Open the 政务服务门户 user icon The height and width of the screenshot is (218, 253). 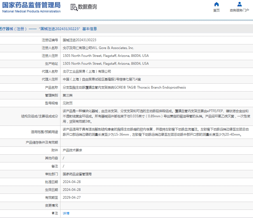(240, 4)
